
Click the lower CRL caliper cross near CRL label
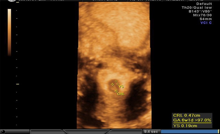[116, 91]
